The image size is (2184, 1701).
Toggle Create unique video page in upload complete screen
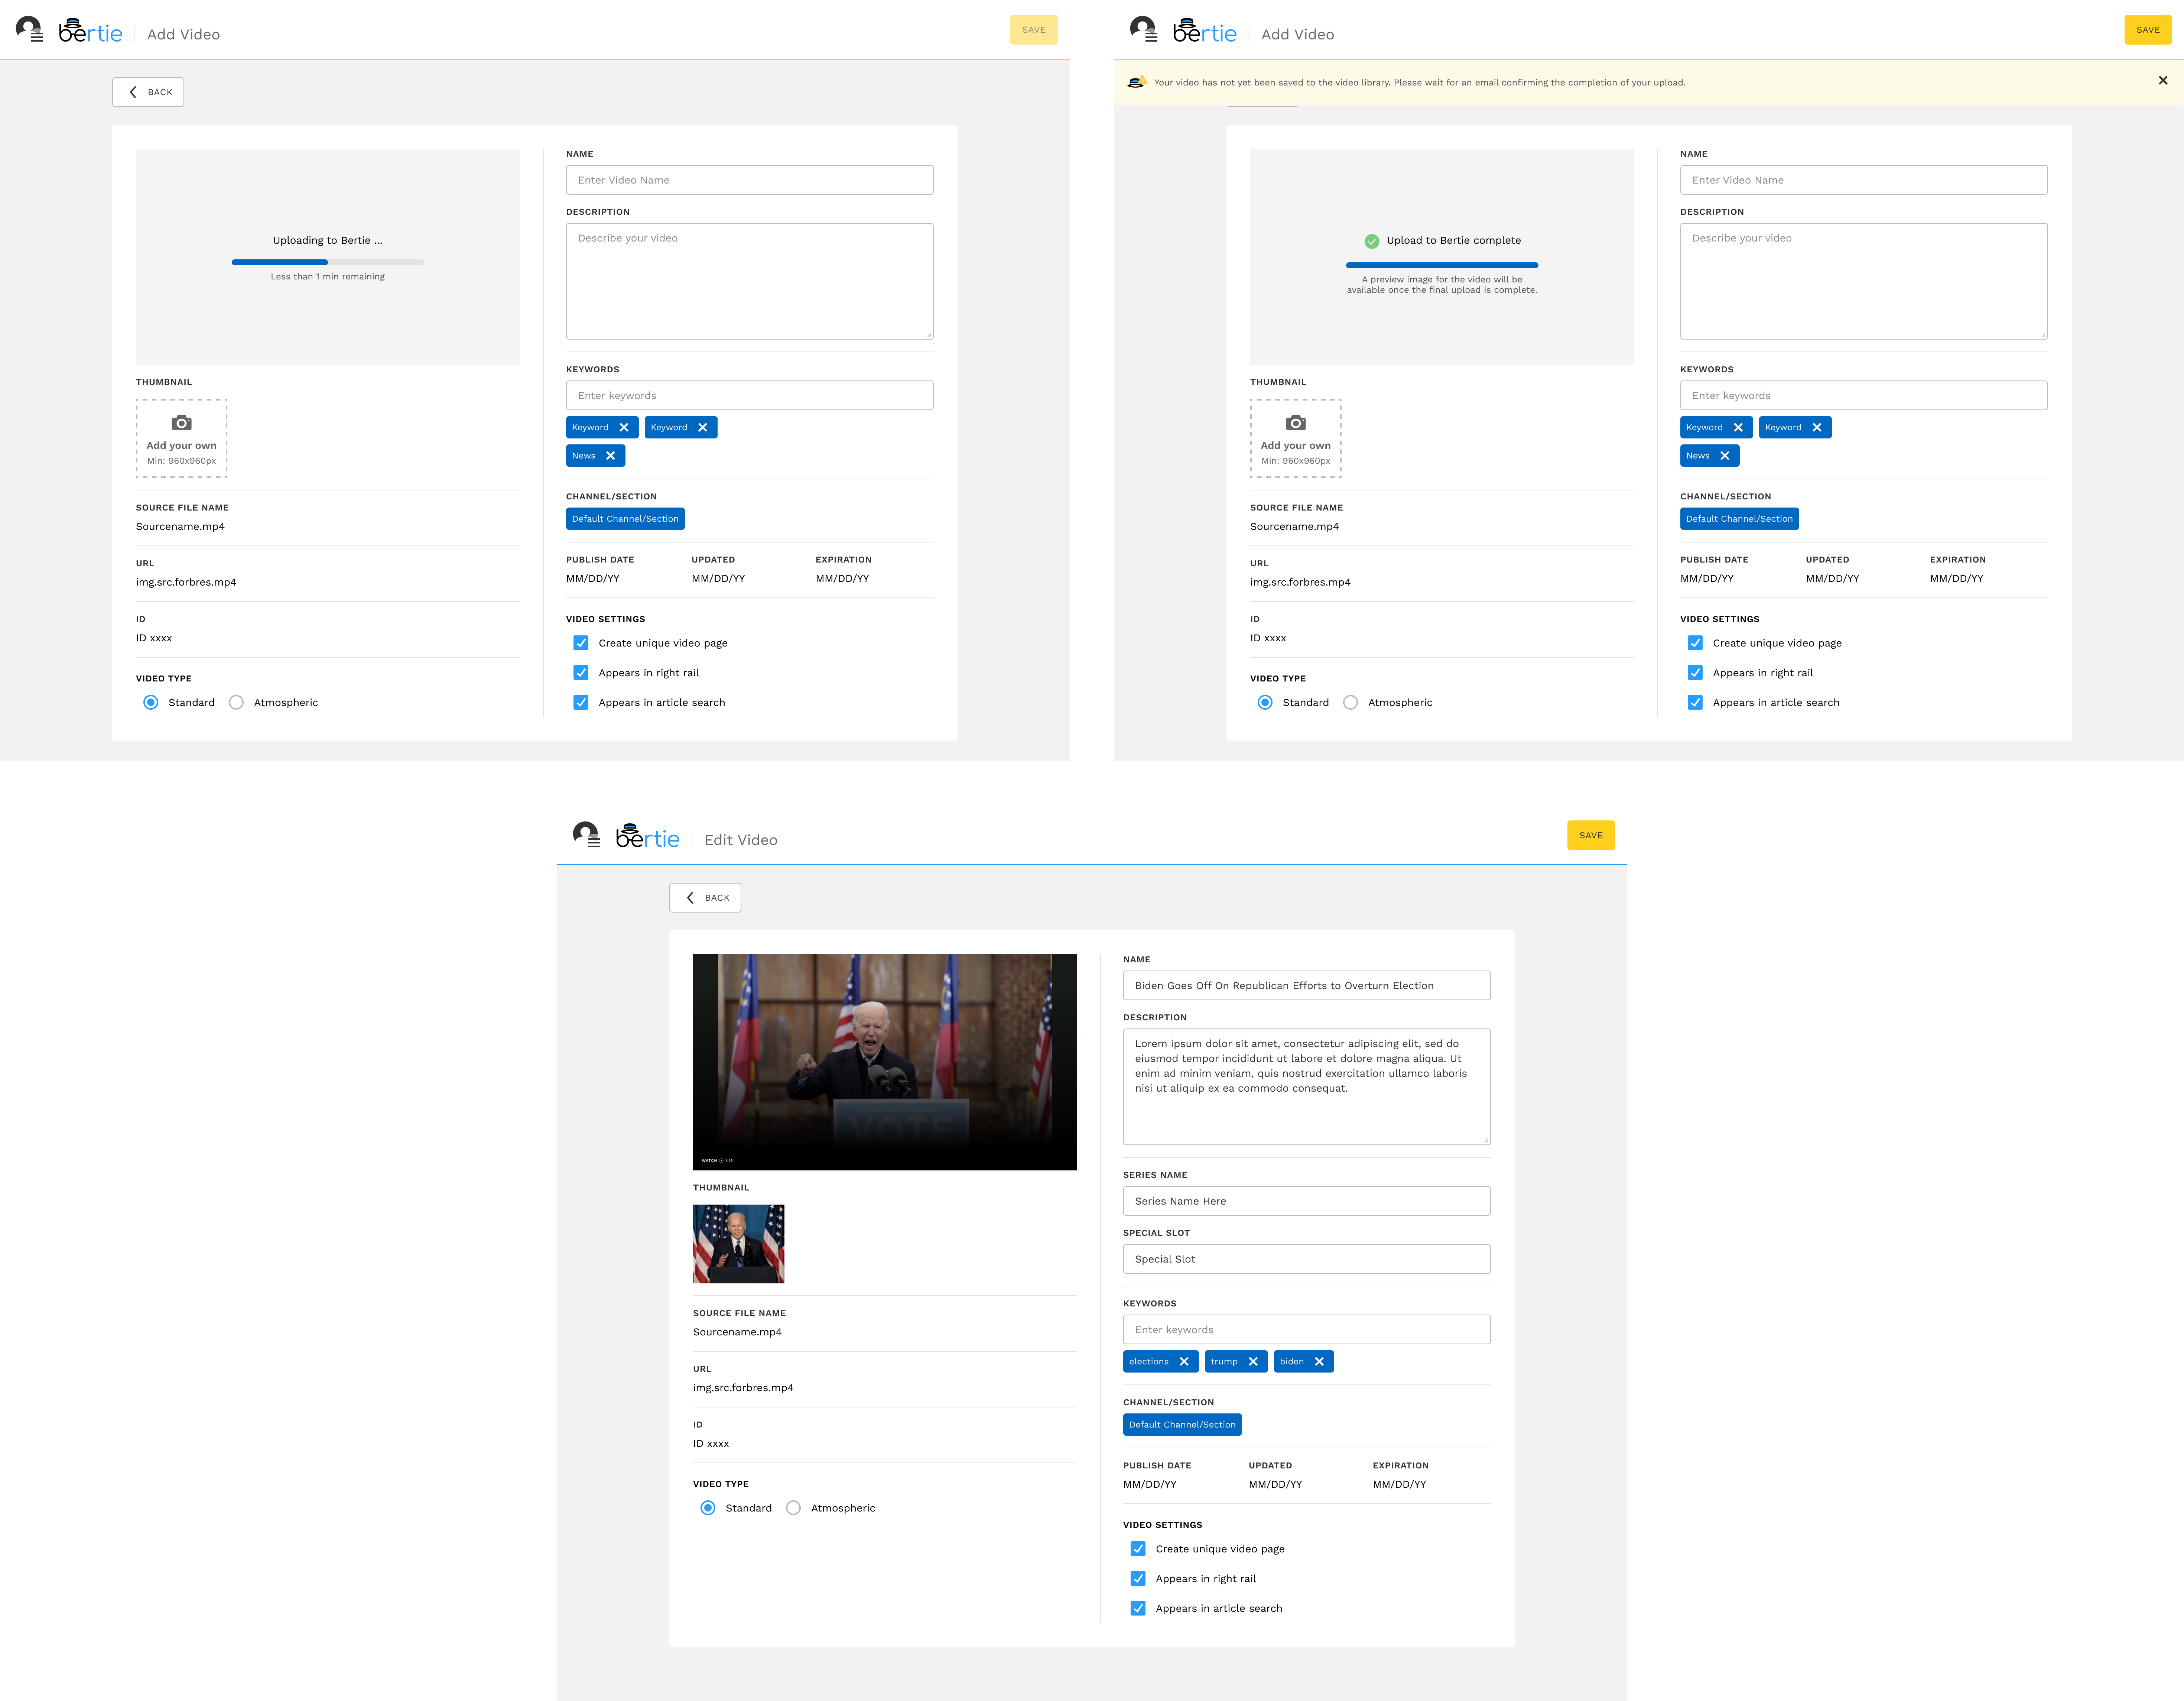tap(1695, 644)
